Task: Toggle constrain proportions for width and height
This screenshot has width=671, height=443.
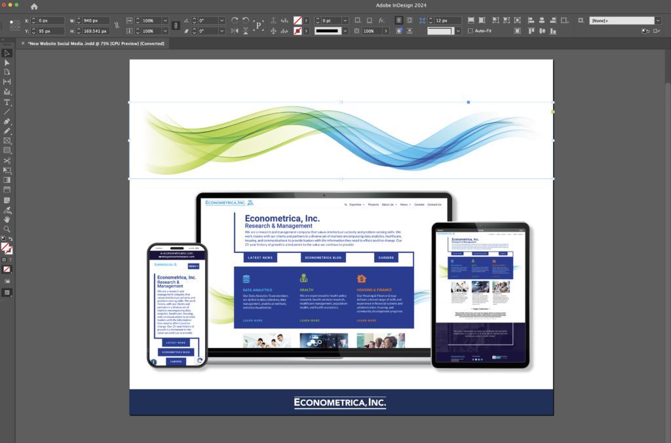Action: (x=117, y=26)
